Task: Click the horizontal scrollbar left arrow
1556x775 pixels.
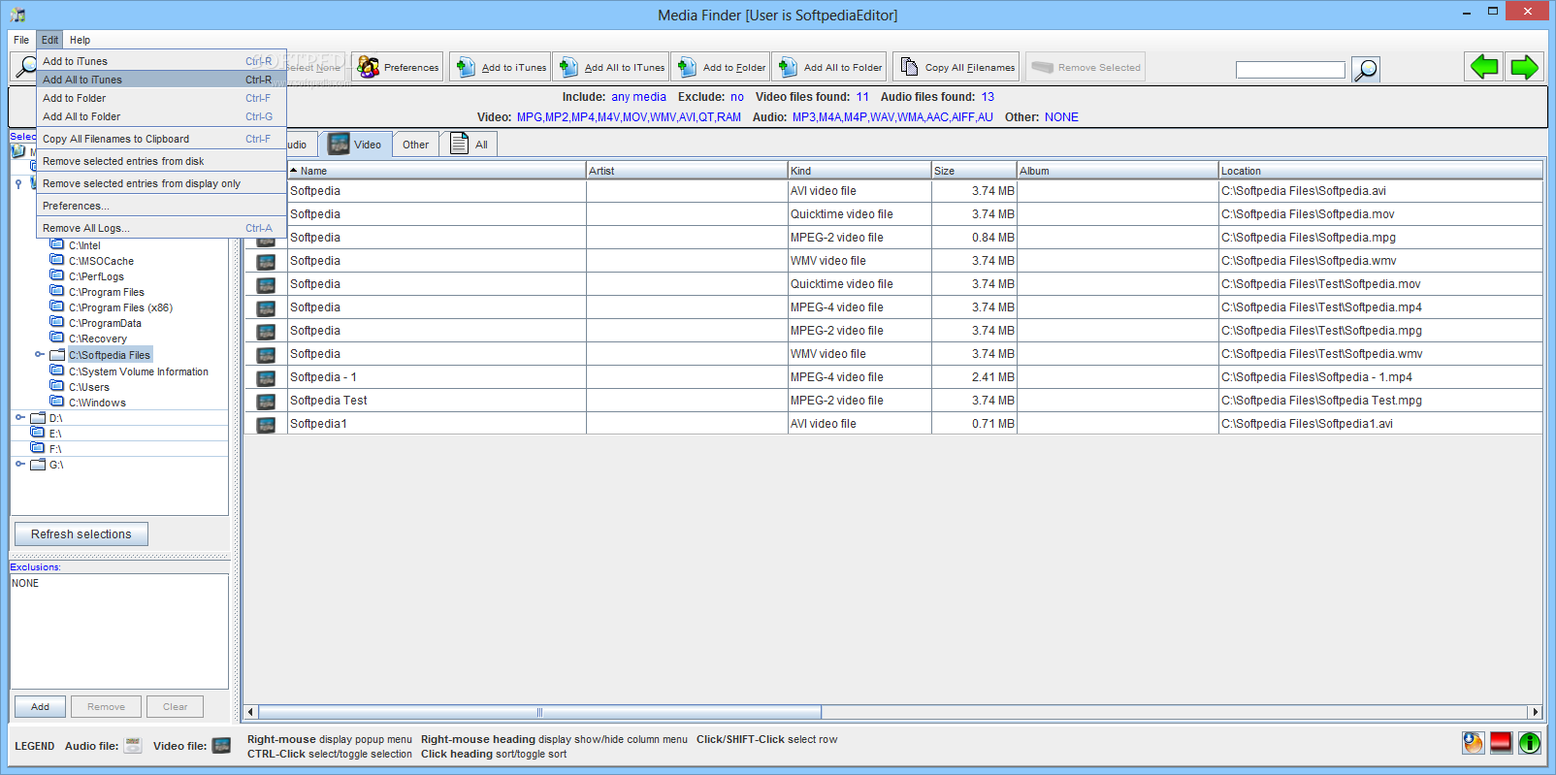Action: point(250,712)
